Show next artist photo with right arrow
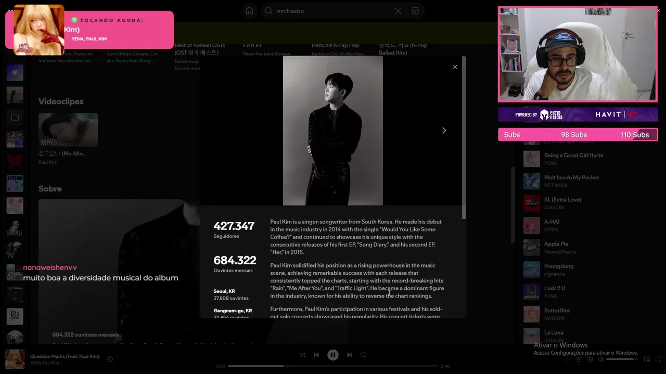 (x=444, y=130)
